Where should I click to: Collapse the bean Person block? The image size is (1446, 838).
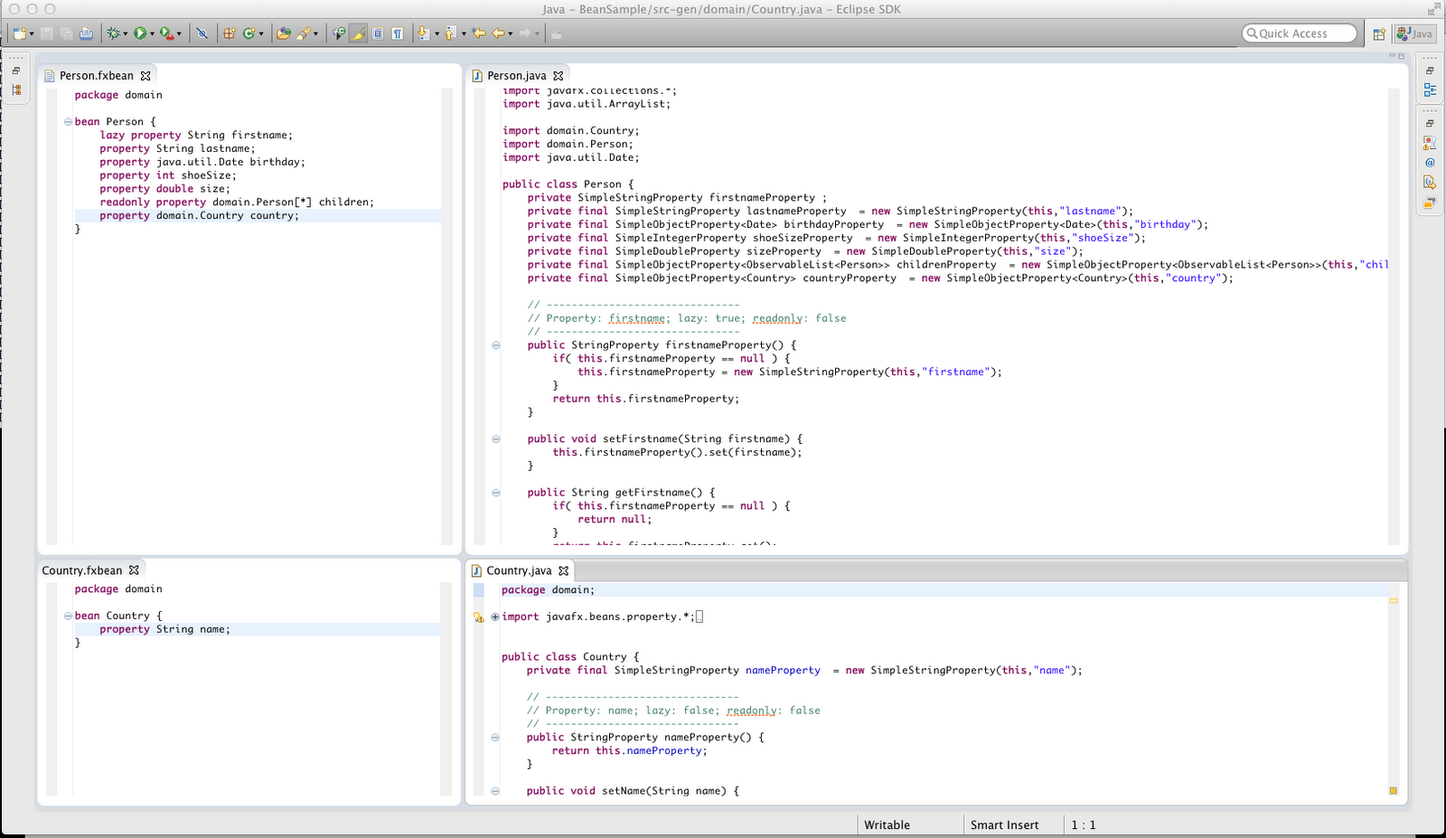(68, 122)
